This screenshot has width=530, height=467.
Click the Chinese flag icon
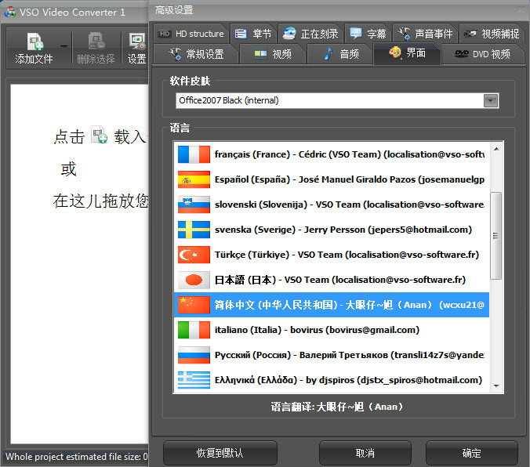pyautogui.click(x=194, y=305)
